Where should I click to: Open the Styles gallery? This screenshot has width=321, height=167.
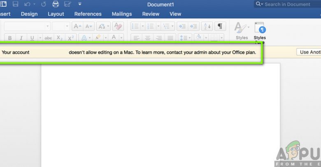(x=242, y=31)
